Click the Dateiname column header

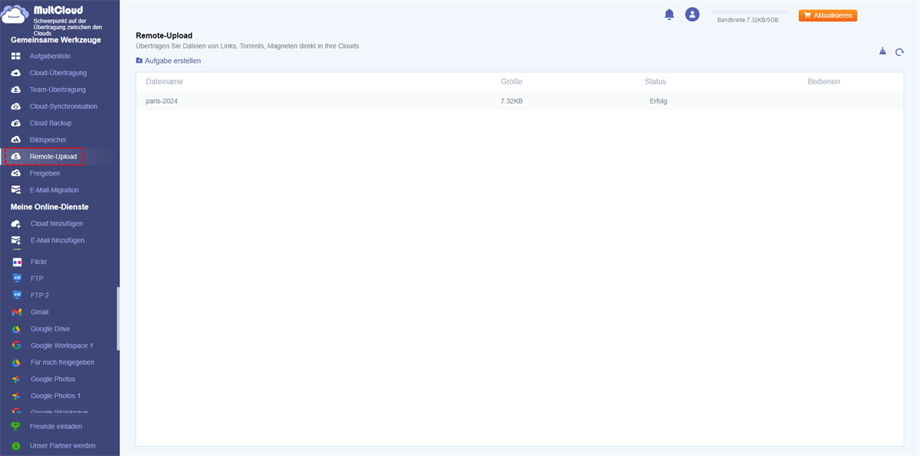[x=164, y=81]
